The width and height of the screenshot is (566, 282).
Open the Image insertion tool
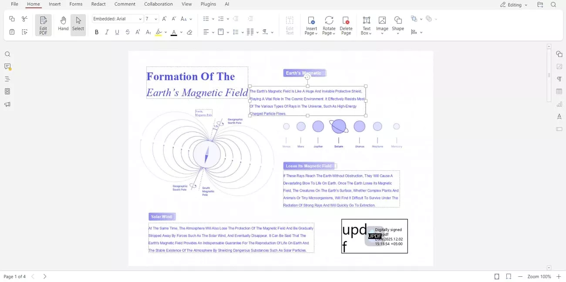click(x=382, y=25)
